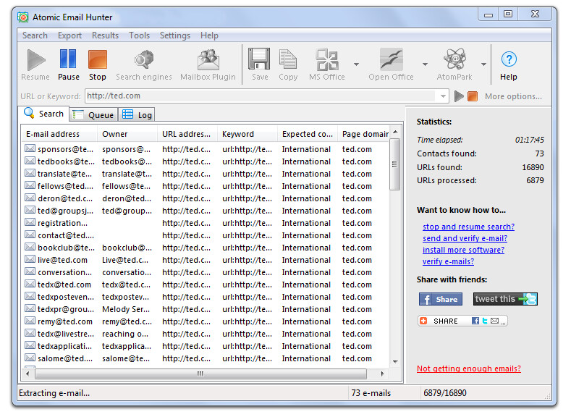571x417 pixels.
Task: Select the Search tab
Action: (43, 114)
